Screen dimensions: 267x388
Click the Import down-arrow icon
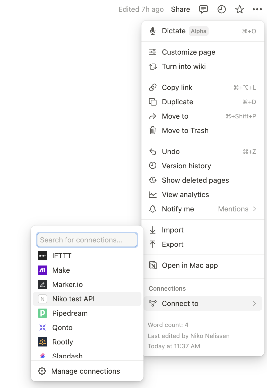click(x=153, y=230)
